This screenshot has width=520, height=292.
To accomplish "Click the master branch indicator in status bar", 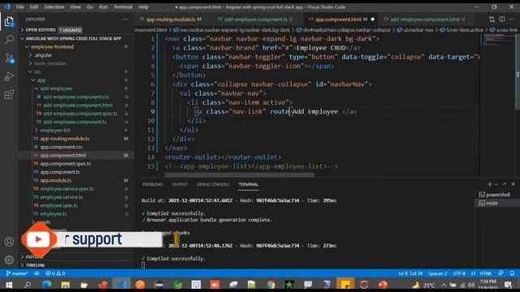I will pyautogui.click(x=17, y=273).
